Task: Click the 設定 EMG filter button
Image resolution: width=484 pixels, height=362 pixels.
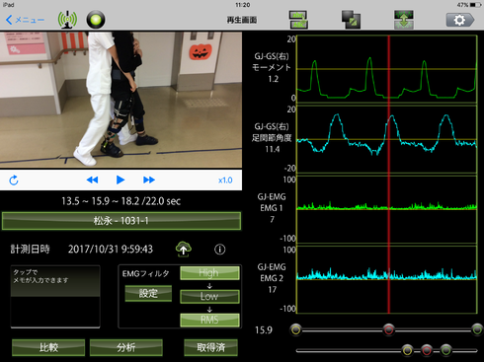Action: click(x=148, y=293)
